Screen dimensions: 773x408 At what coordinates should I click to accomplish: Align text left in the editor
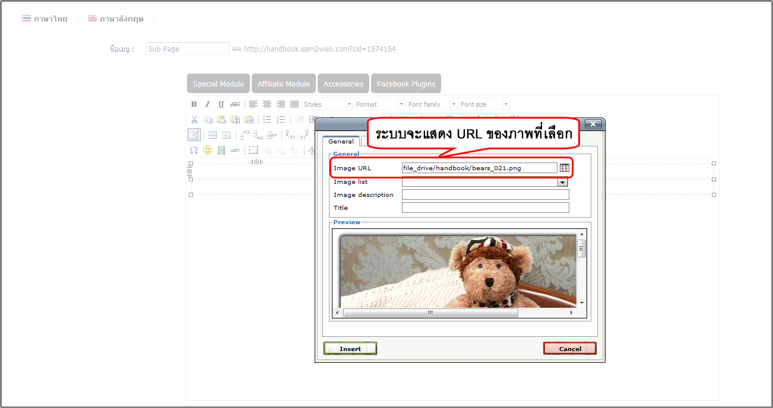254,104
